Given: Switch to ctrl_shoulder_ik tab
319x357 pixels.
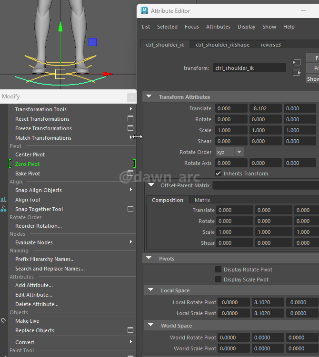Looking at the screenshot, I should click(x=165, y=45).
